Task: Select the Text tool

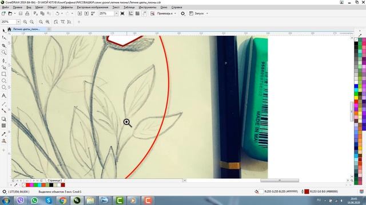Action: tap(4, 96)
